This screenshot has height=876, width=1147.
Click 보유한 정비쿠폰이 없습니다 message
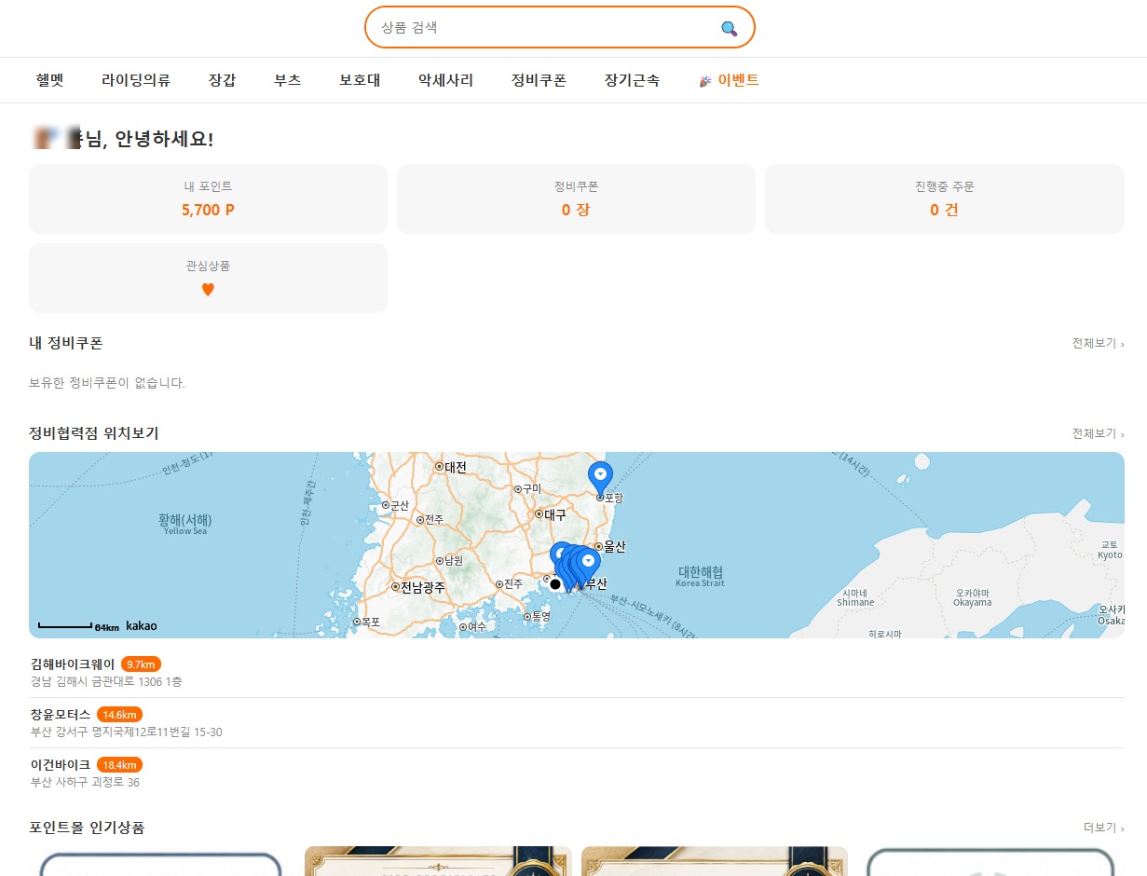107,383
